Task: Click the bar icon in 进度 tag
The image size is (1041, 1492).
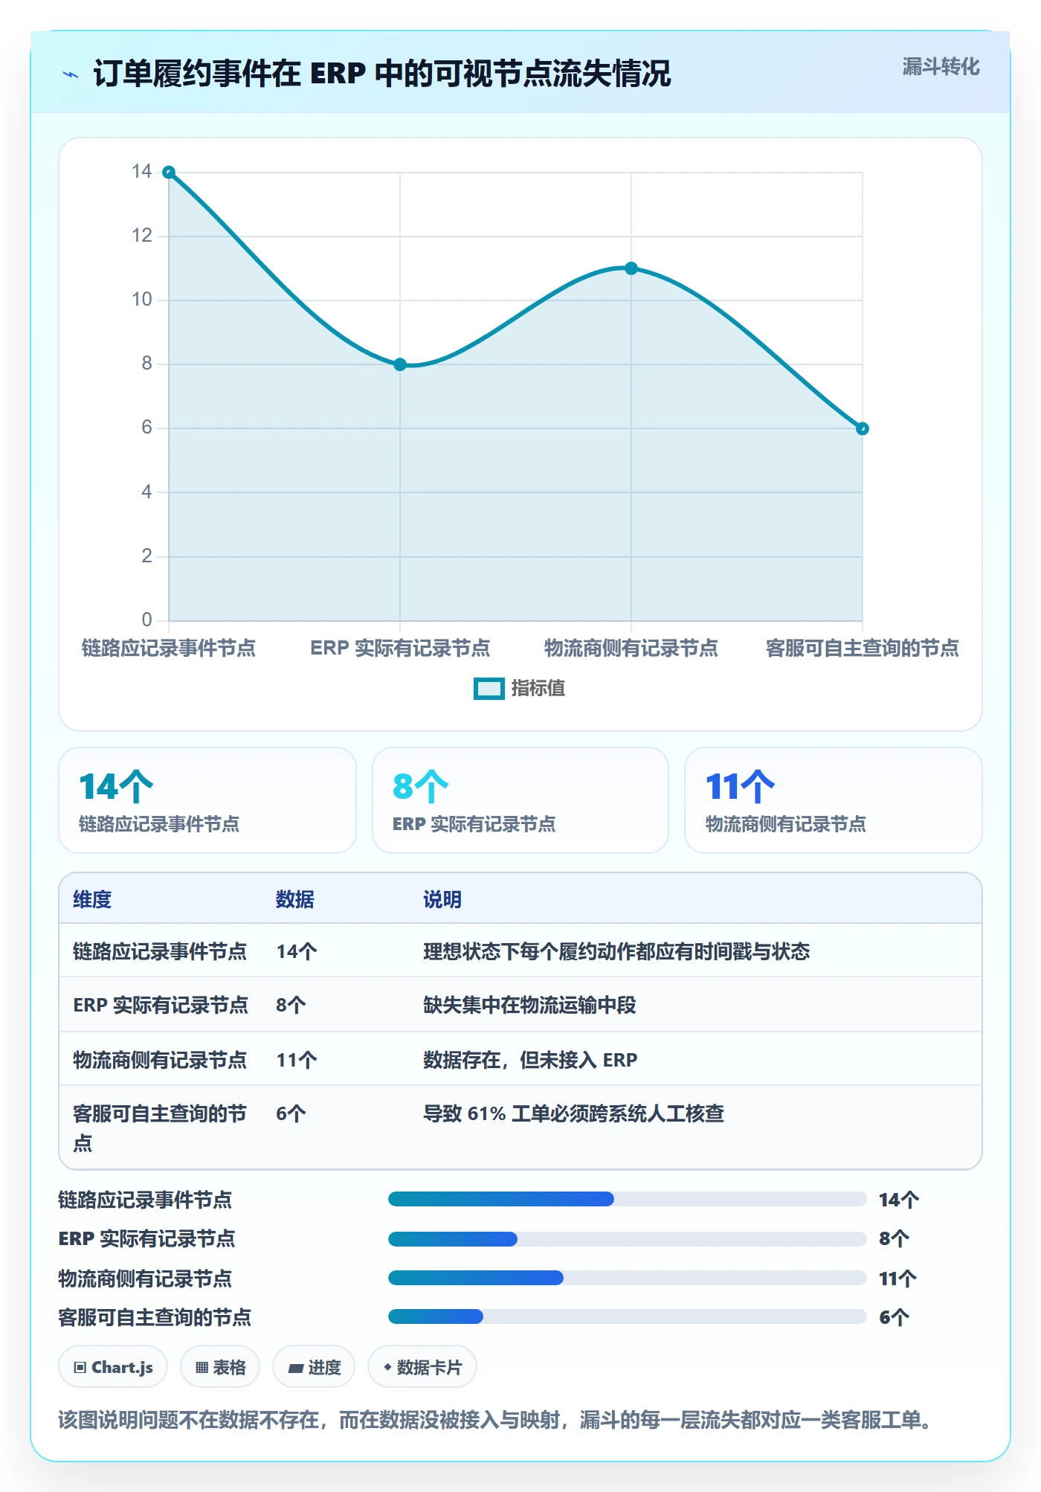Action: (295, 1369)
